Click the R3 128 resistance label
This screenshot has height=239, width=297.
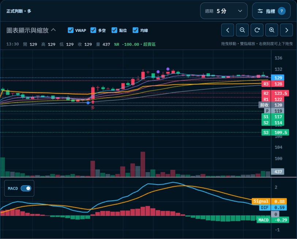tap(272, 84)
